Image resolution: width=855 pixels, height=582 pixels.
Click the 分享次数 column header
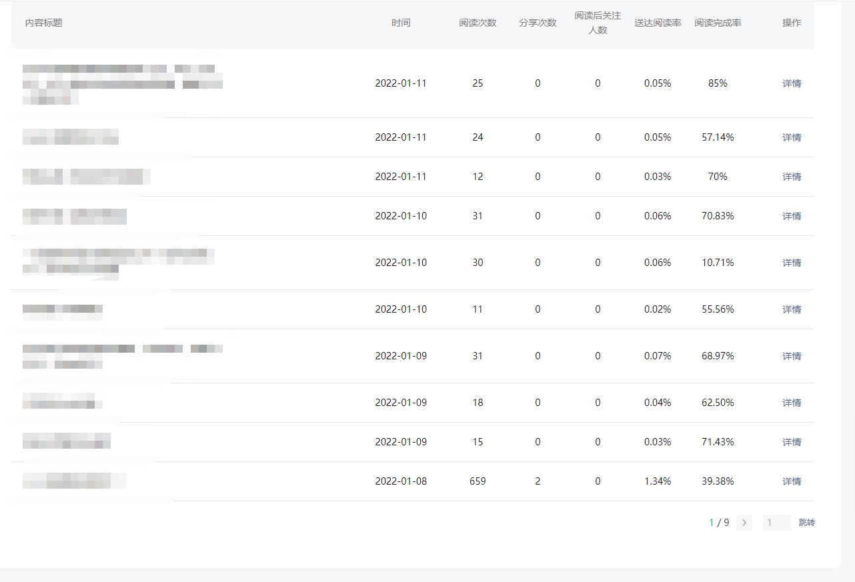538,23
